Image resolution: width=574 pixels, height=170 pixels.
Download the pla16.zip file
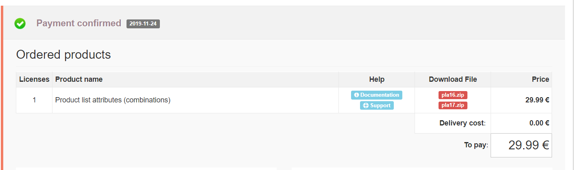point(453,95)
